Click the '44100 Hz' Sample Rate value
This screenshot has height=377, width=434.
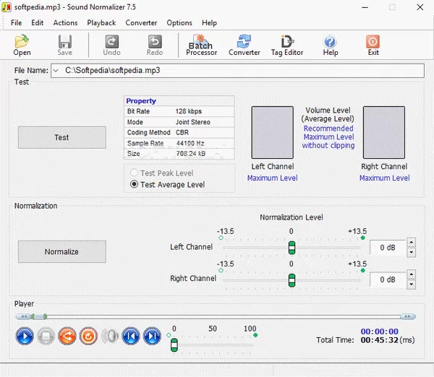pyautogui.click(x=190, y=143)
